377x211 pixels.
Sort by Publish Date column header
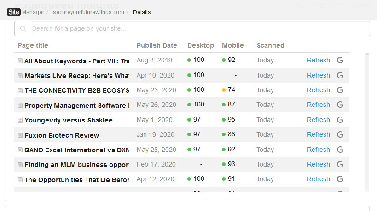tap(157, 45)
